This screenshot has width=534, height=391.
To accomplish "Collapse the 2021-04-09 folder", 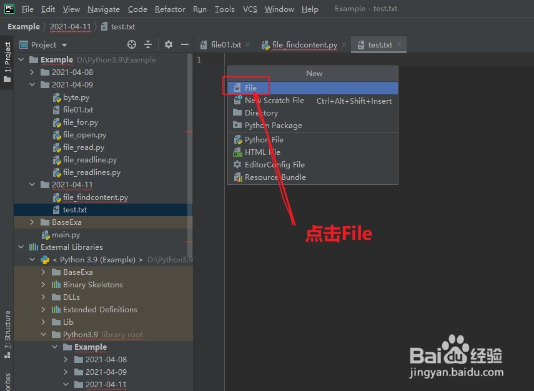I will pos(32,84).
